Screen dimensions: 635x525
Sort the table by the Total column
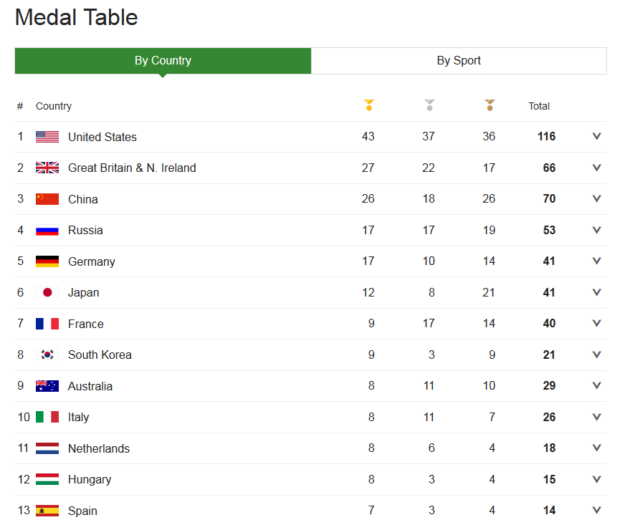tap(539, 105)
